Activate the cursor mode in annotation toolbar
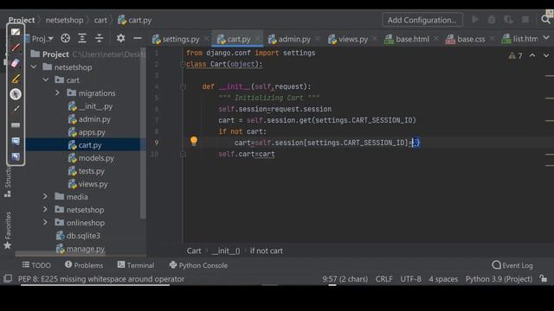 click(x=16, y=94)
